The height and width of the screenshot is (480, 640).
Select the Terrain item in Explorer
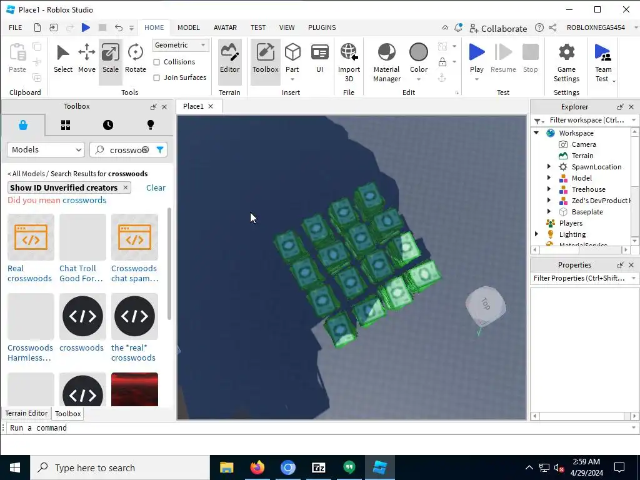[582, 156]
